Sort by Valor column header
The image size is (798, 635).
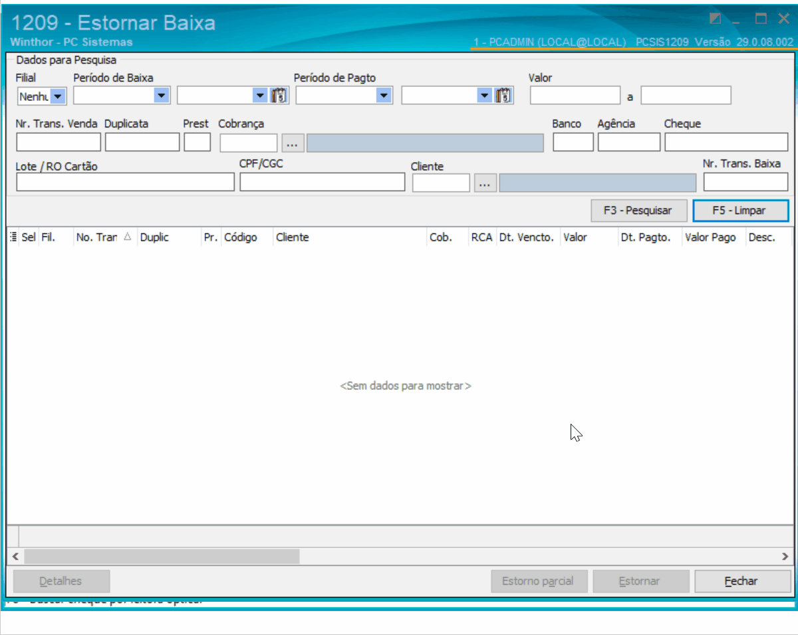[x=589, y=237]
